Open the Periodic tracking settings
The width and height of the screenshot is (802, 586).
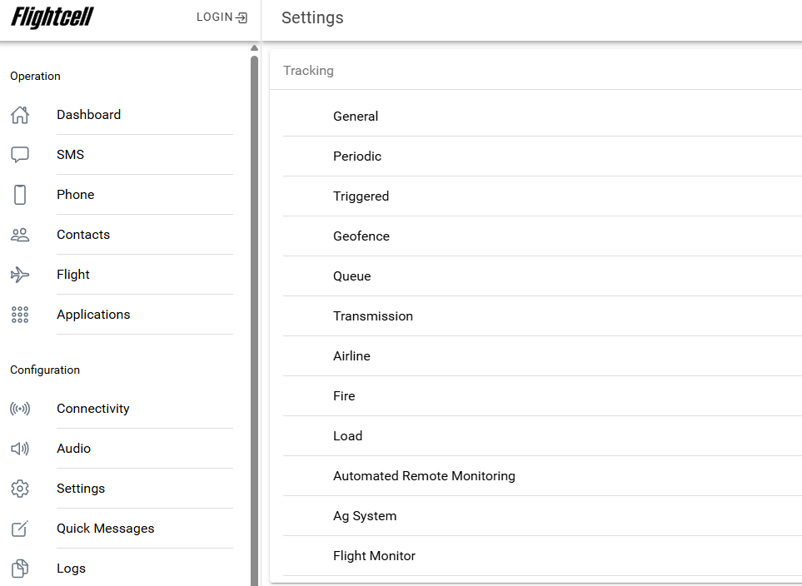tap(357, 156)
